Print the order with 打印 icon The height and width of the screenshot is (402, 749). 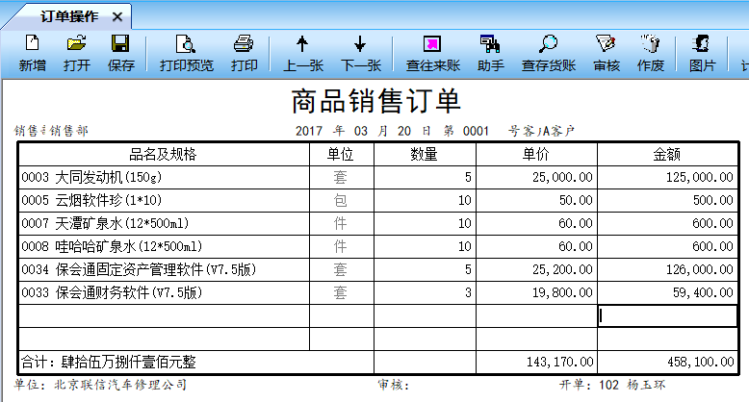point(245,53)
